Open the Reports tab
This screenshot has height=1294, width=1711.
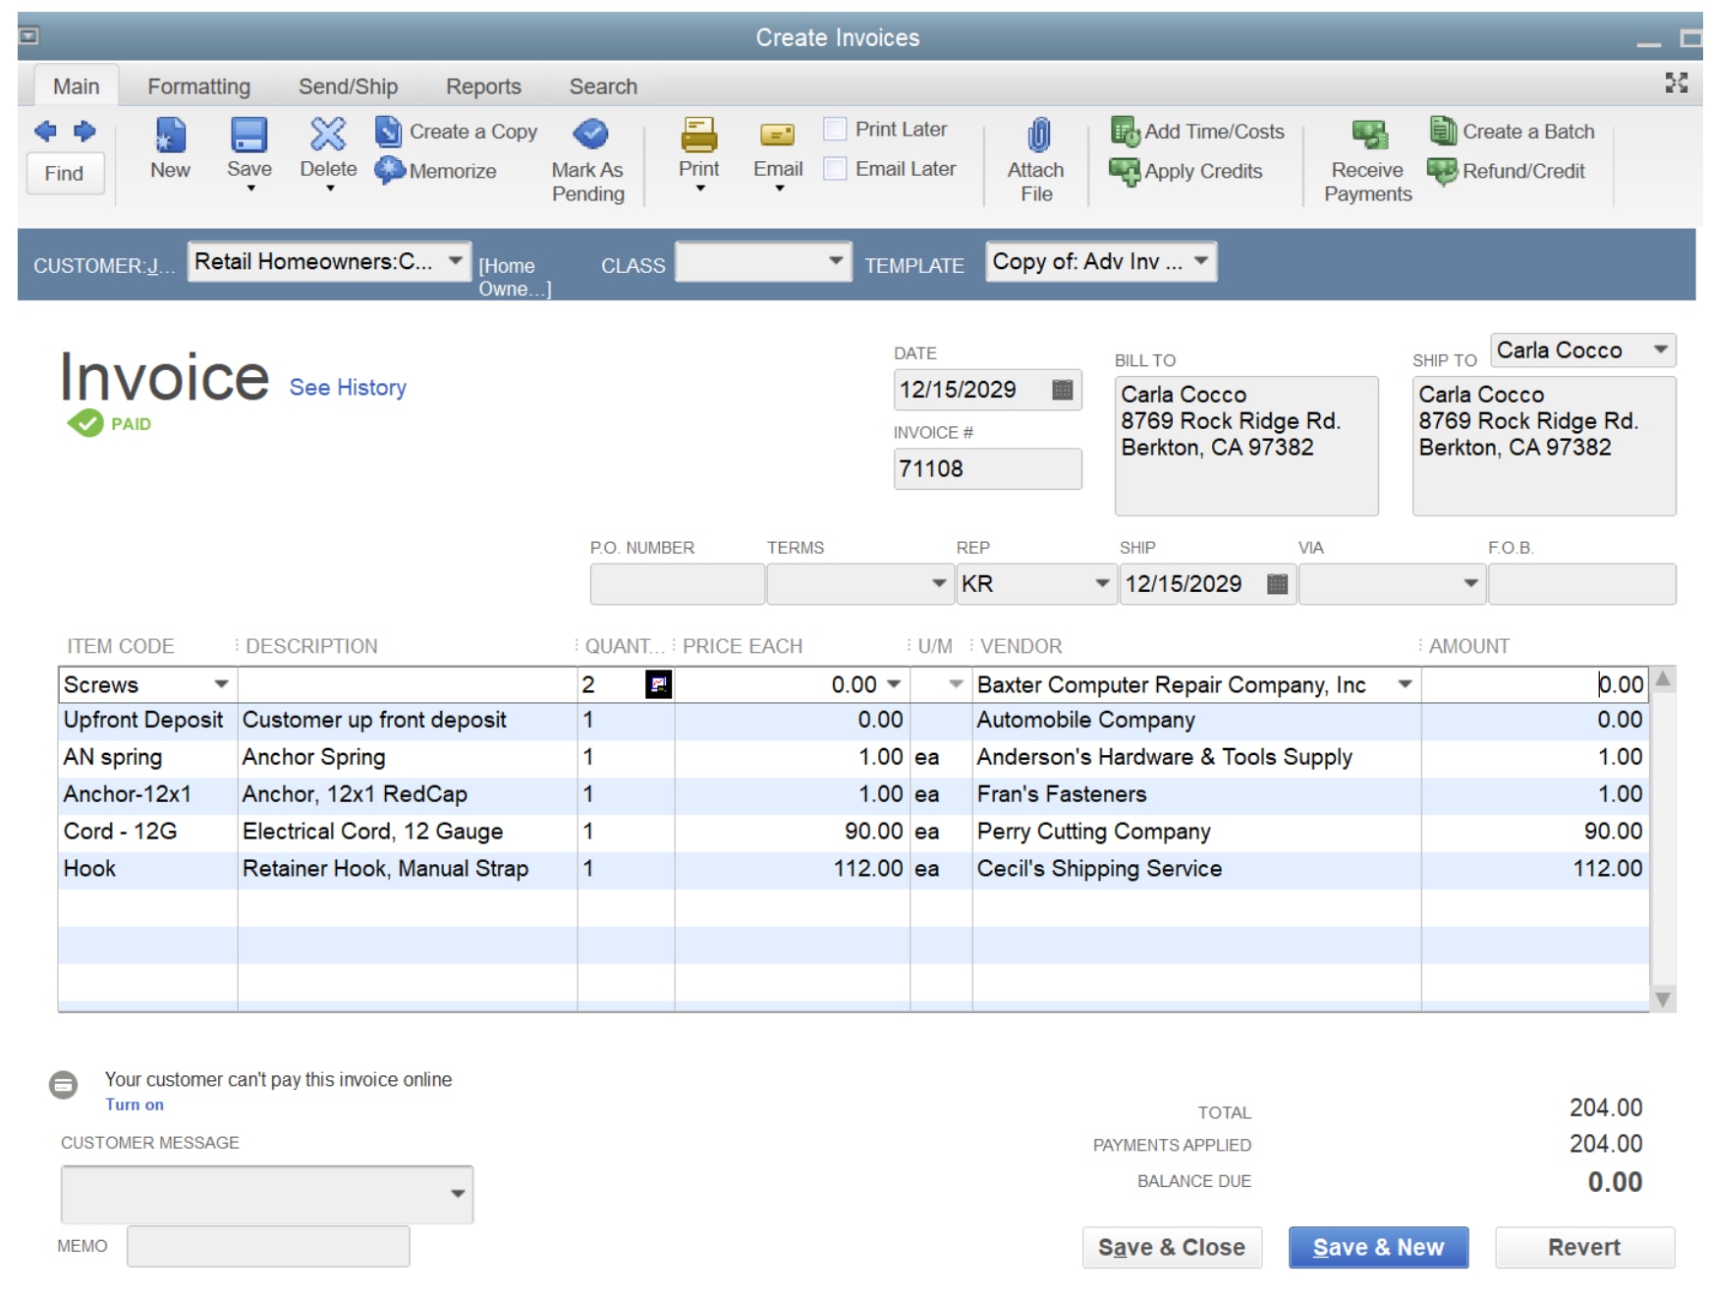click(482, 85)
